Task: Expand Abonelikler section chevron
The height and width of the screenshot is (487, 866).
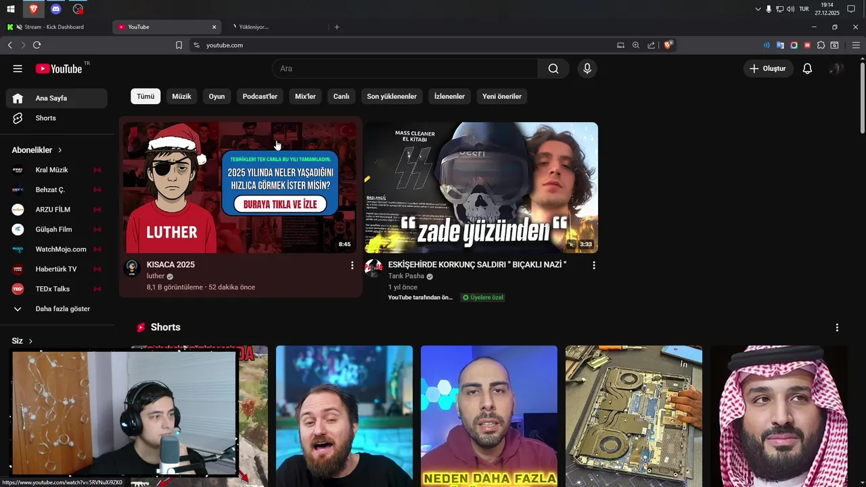Action: (60, 150)
